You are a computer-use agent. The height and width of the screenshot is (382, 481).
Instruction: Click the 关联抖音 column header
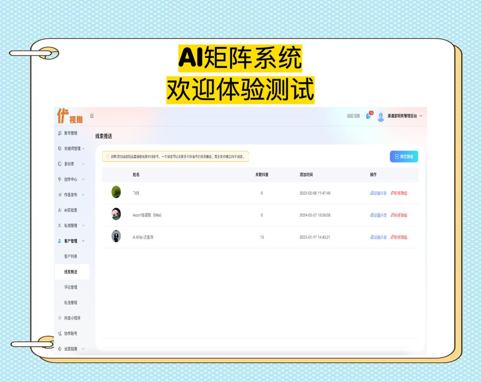pyautogui.click(x=261, y=174)
